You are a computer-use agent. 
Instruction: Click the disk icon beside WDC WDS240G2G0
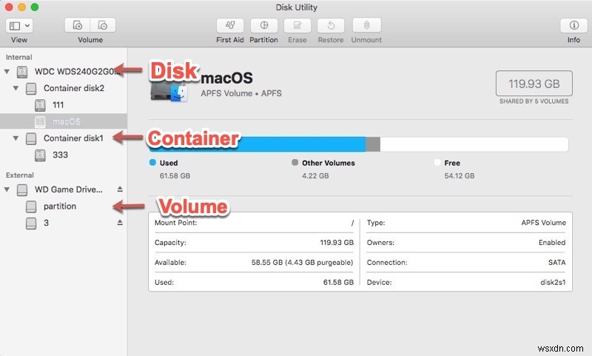click(22, 72)
